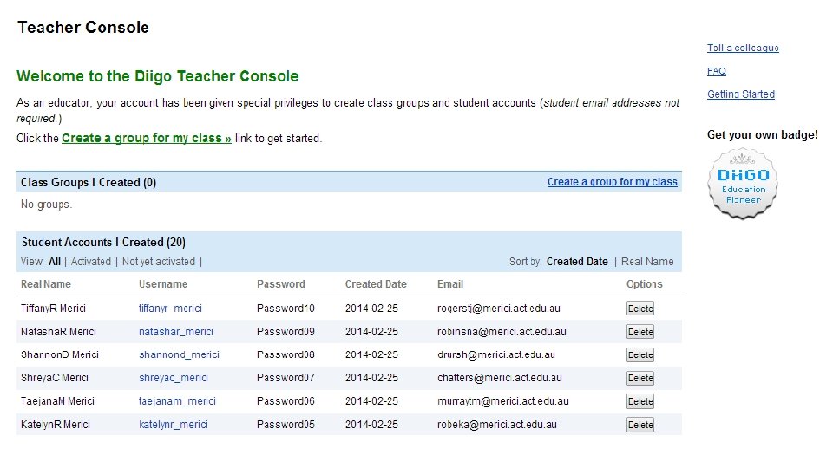833x468 pixels.
Task: Click email drursh@merici.act.edu.au
Action: click(496, 355)
